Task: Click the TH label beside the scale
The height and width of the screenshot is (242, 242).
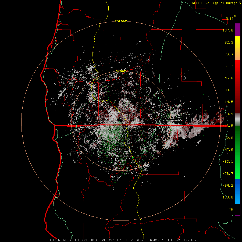Action: point(231,209)
